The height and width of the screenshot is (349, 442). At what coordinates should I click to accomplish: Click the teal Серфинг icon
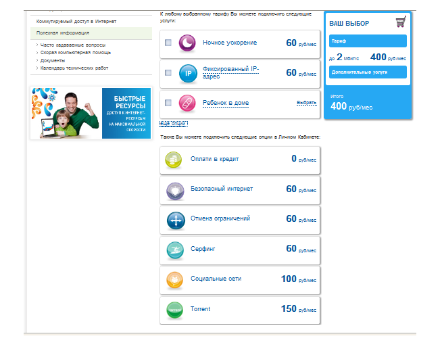coord(174,250)
